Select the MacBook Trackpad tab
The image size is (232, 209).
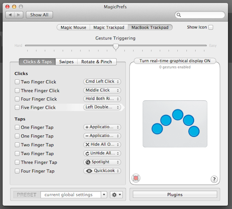coord(150,27)
